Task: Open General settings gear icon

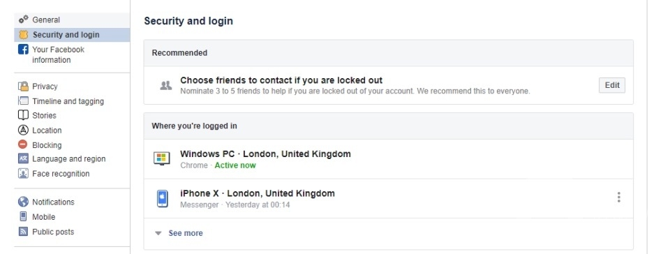Action: point(24,20)
